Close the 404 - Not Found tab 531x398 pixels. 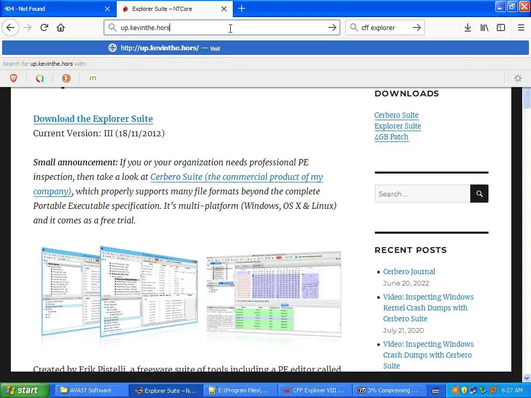point(107,9)
